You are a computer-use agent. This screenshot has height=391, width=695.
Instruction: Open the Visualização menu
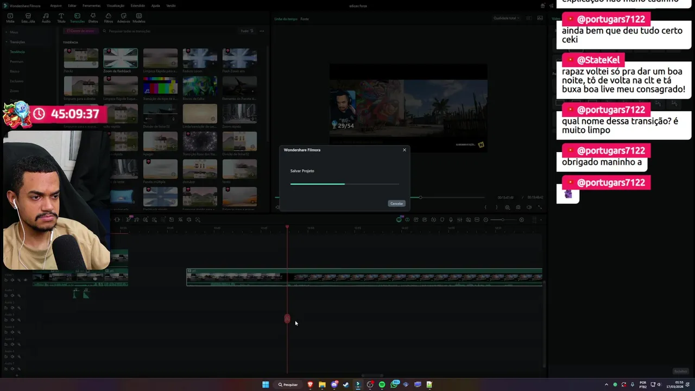coord(115,5)
